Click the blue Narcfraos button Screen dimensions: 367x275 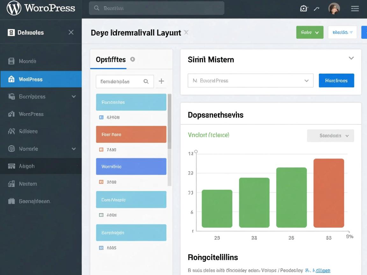pos(336,81)
